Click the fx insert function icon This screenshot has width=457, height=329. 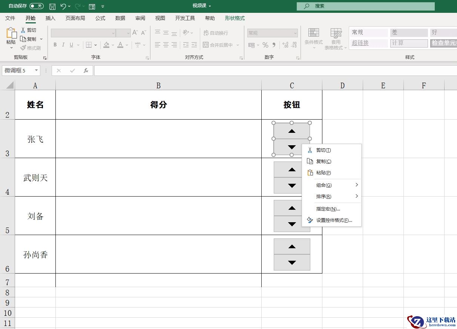pyautogui.click(x=86, y=71)
